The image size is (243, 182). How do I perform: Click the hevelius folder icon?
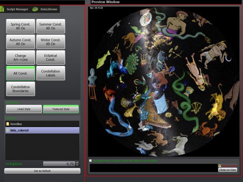pyautogui.click(x=7, y=124)
